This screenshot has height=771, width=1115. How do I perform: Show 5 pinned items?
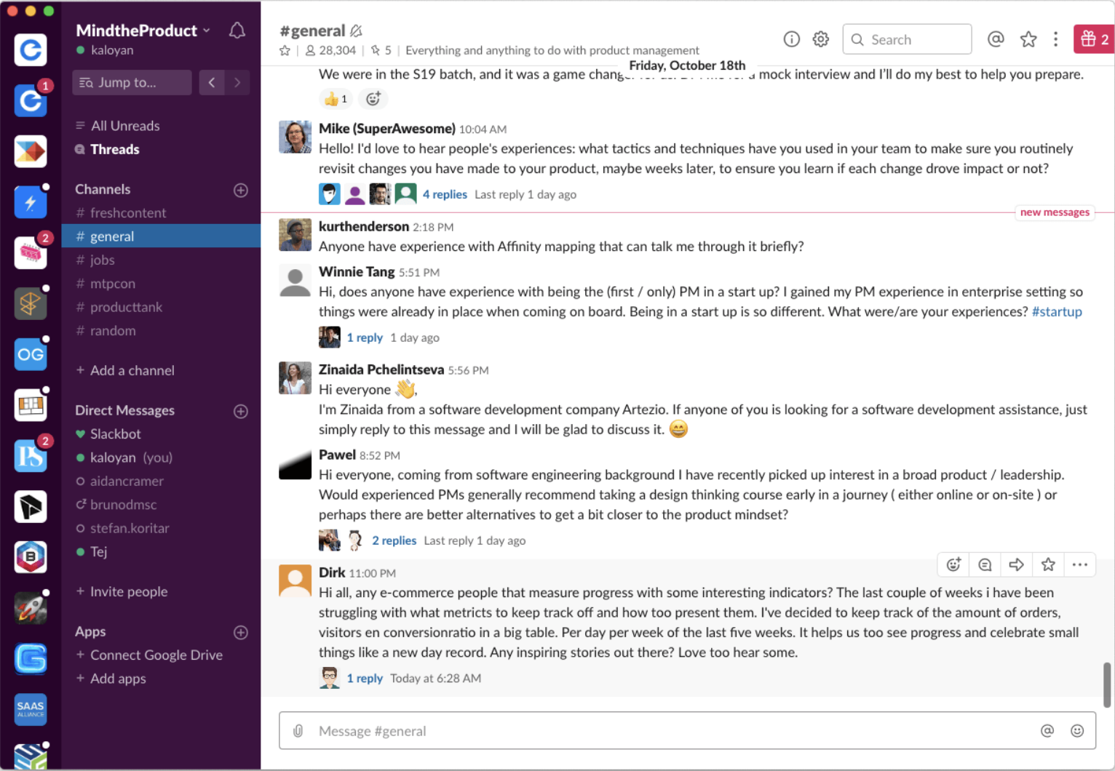(381, 50)
